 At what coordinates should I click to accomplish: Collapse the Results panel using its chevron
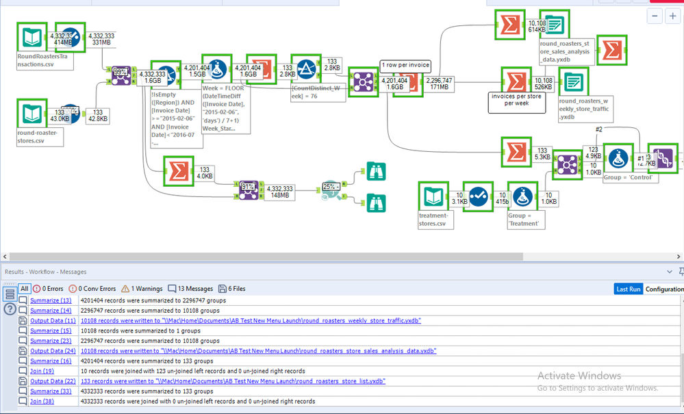point(670,271)
